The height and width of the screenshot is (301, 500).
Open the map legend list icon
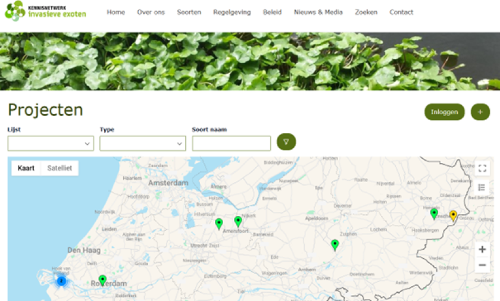pos(482,187)
